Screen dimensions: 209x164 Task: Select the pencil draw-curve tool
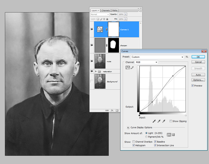pos(132,68)
